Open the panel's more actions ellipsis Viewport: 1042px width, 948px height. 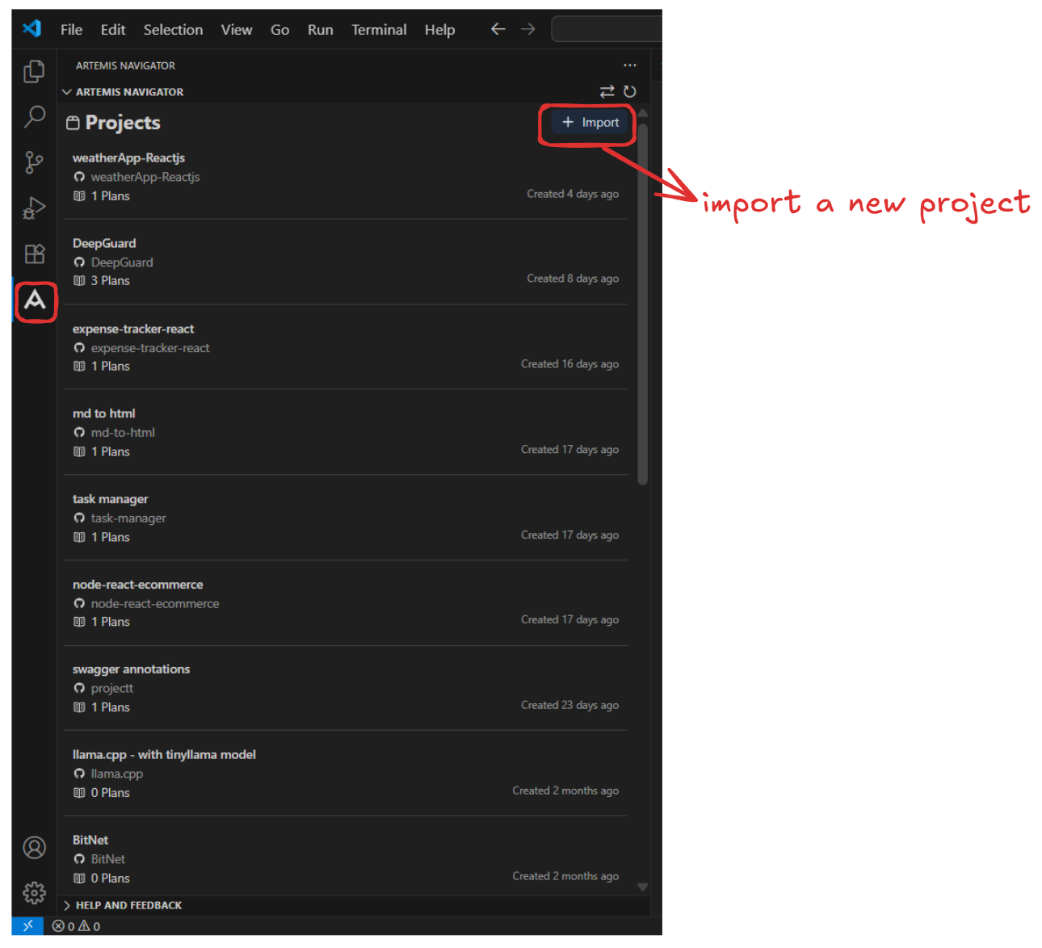pyautogui.click(x=630, y=65)
